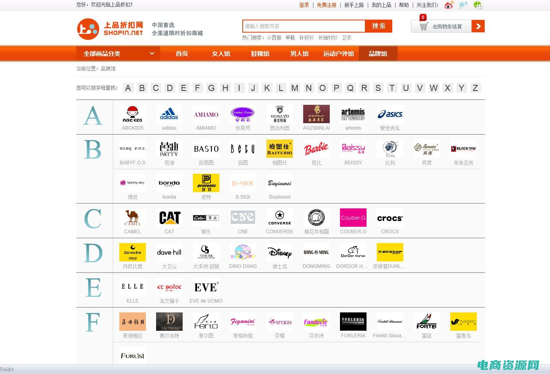Open the 男人馆 navigation tab
This screenshot has height=374, width=550.
tap(300, 53)
